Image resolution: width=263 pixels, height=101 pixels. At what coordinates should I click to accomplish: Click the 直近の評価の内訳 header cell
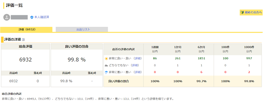(x=123, y=49)
